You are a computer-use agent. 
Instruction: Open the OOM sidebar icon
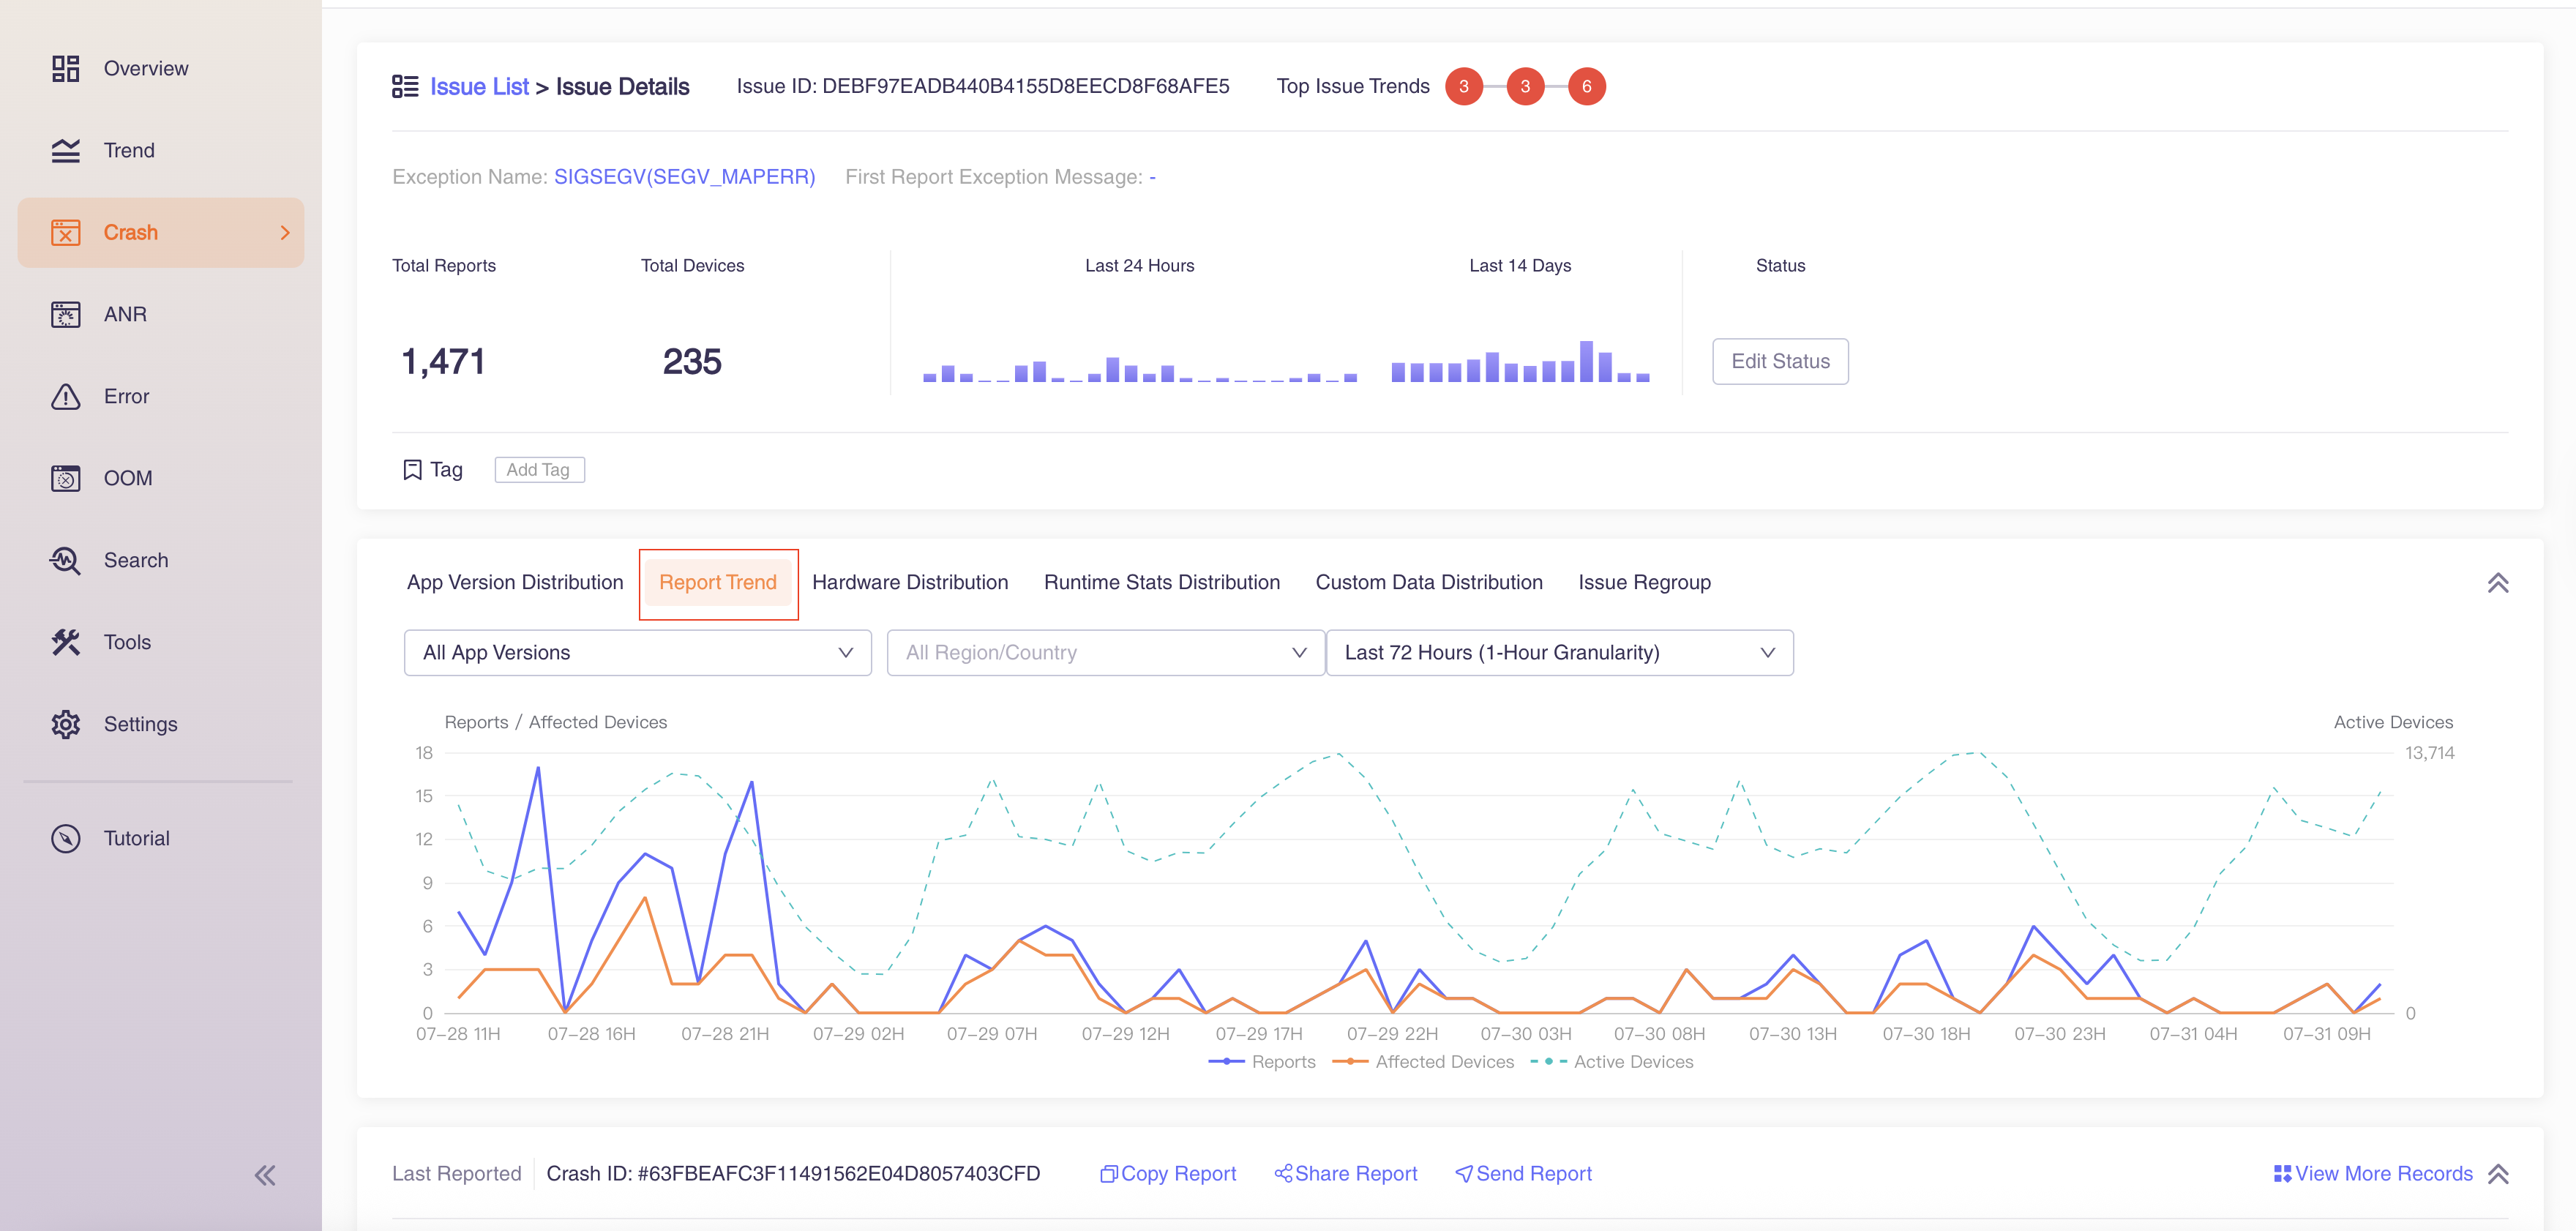coord(65,478)
